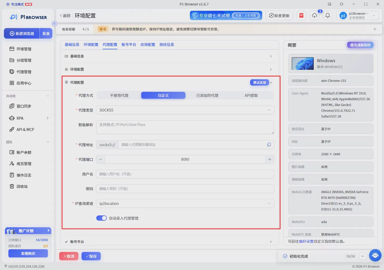Image resolution: width=384 pixels, height=270 pixels.
Task: Collapse the sidebar with the arrow handle
Action: [x=54, y=24]
